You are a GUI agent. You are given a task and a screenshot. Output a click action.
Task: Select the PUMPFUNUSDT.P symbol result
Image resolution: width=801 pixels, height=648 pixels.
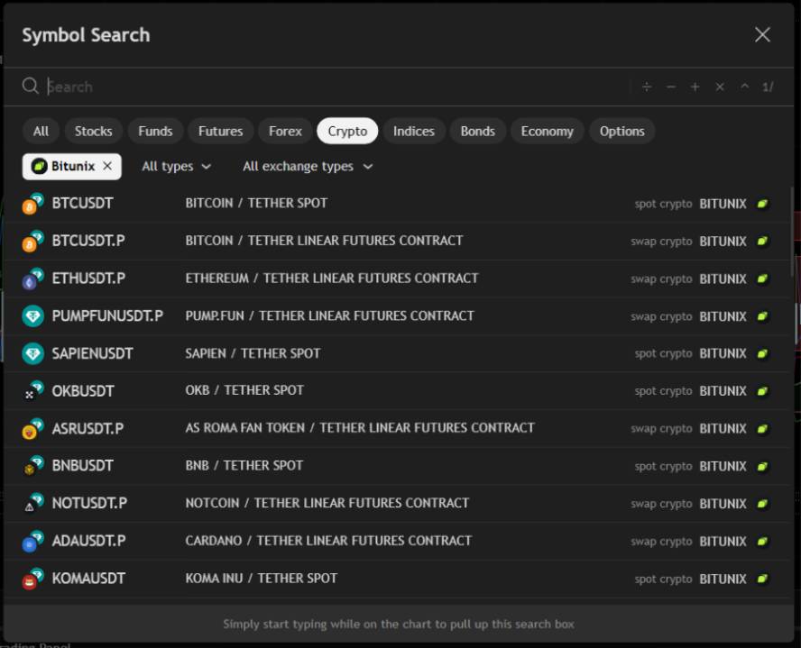pos(107,316)
